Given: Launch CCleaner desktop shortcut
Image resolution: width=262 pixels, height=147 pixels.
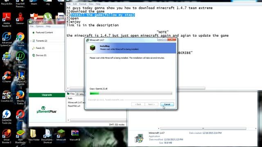Looking at the screenshot, I should 7,77.
